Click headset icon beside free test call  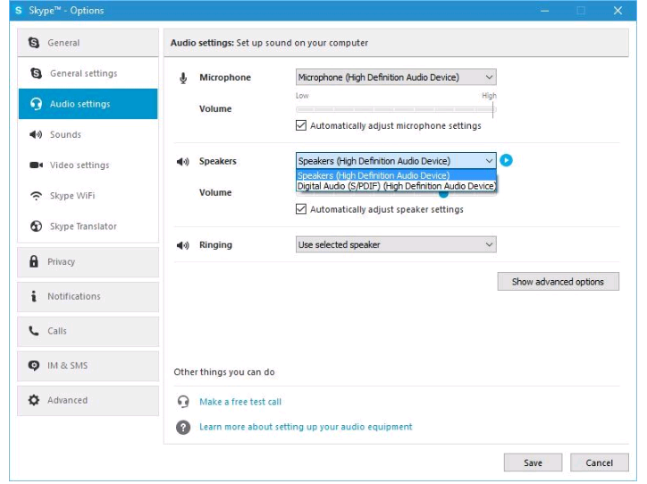(x=183, y=402)
